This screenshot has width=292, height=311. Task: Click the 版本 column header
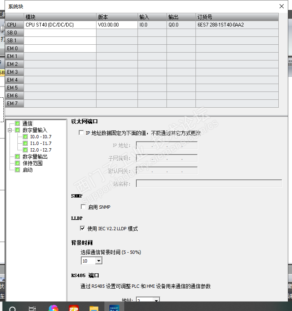click(x=117, y=17)
